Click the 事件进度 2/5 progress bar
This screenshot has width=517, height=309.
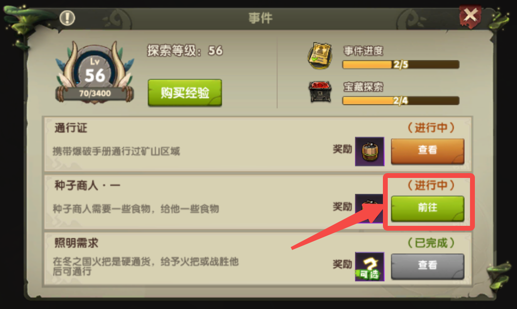pos(401,64)
